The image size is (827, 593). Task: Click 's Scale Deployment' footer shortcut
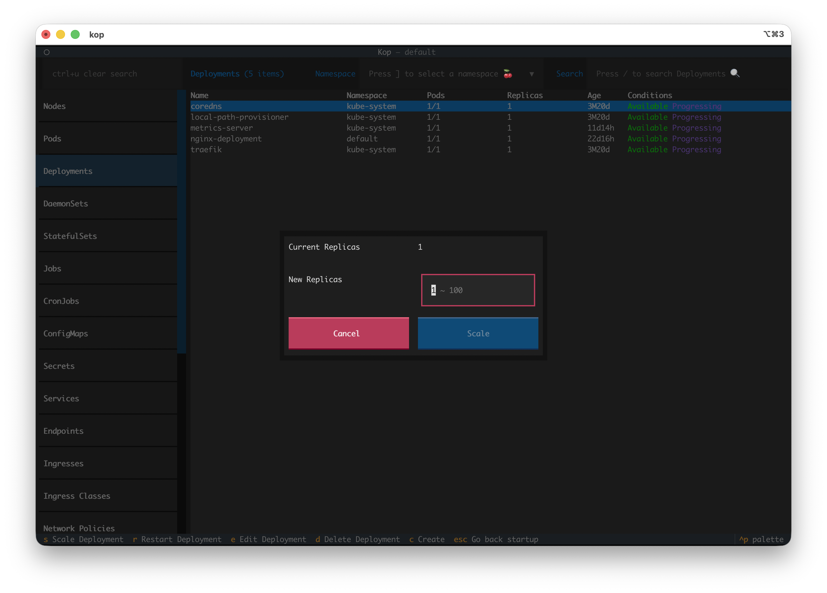pos(83,539)
